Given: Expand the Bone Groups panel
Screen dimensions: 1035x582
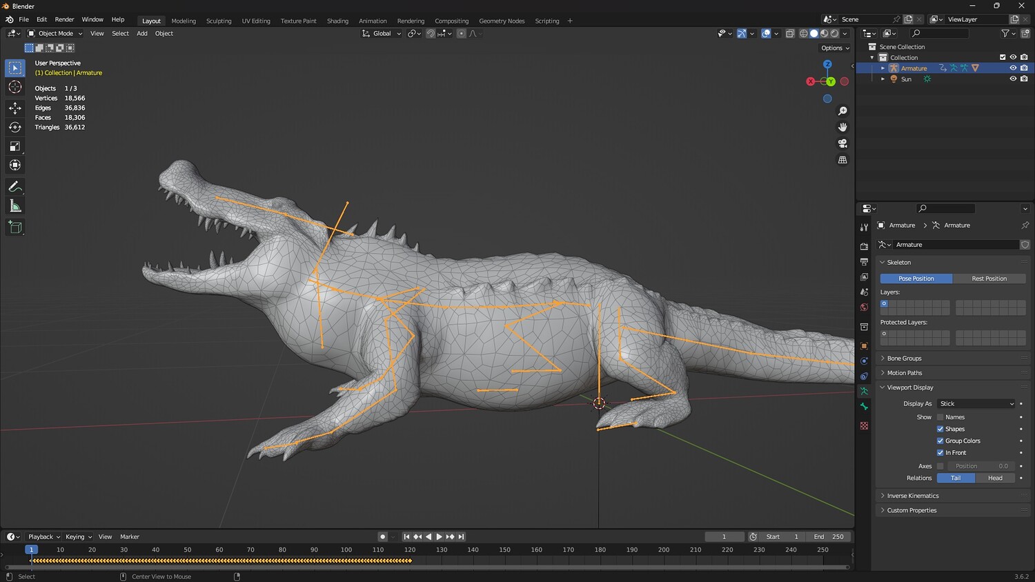Looking at the screenshot, I should tap(904, 359).
